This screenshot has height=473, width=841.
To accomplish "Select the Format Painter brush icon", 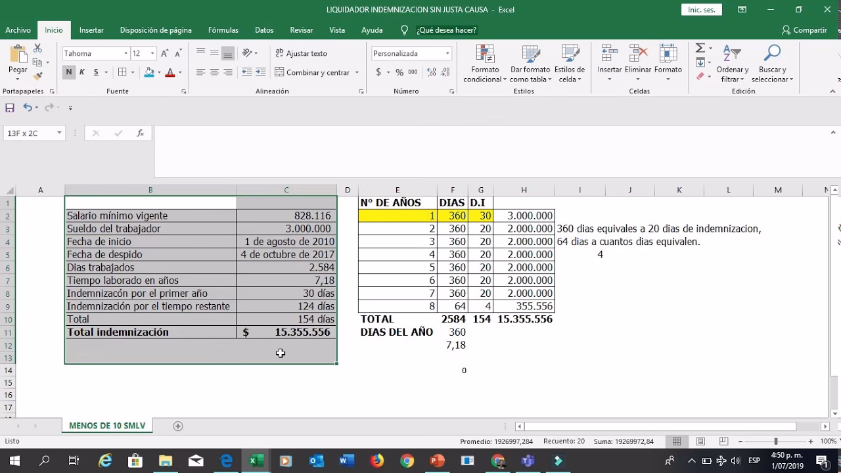I will coord(37,76).
